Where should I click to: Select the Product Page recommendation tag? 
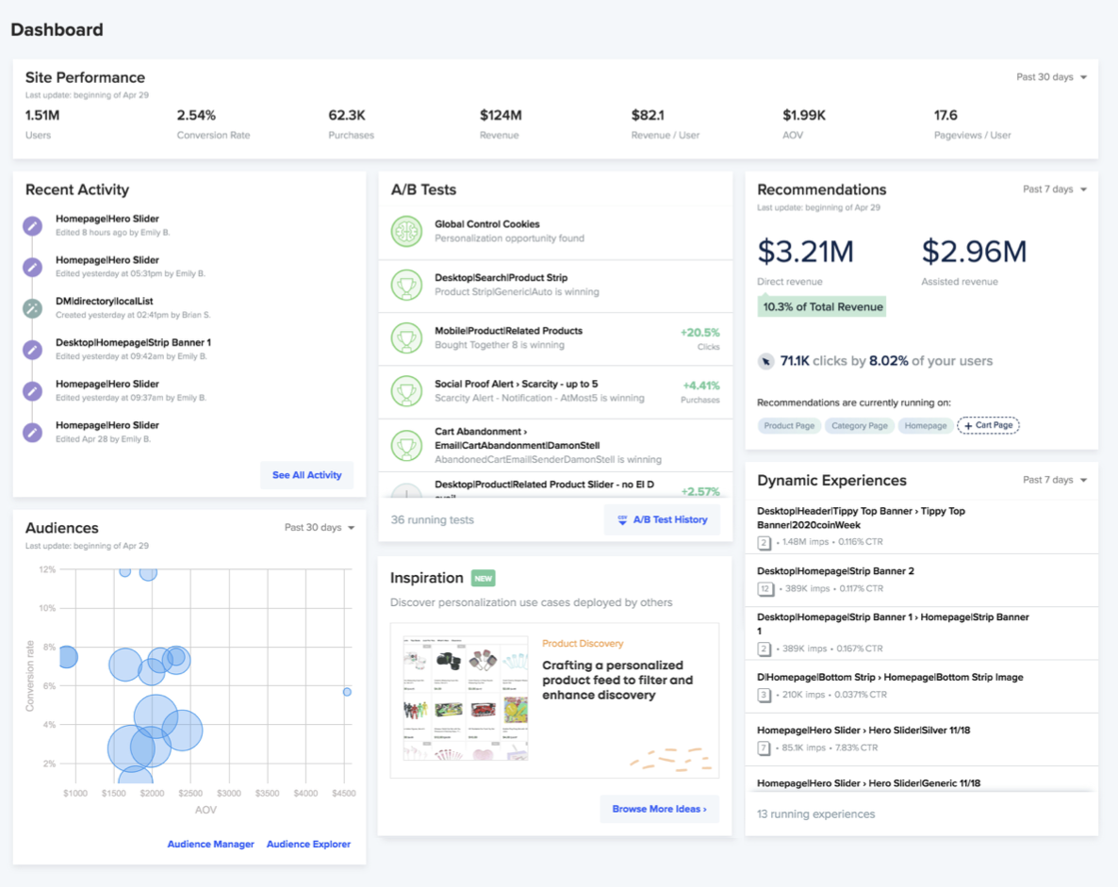coord(789,426)
